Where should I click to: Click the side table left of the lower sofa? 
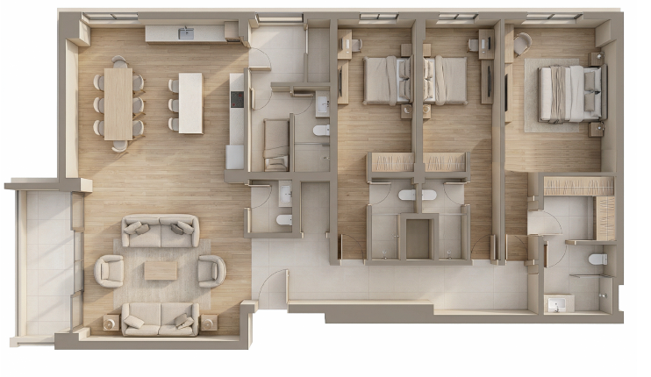coord(111,322)
